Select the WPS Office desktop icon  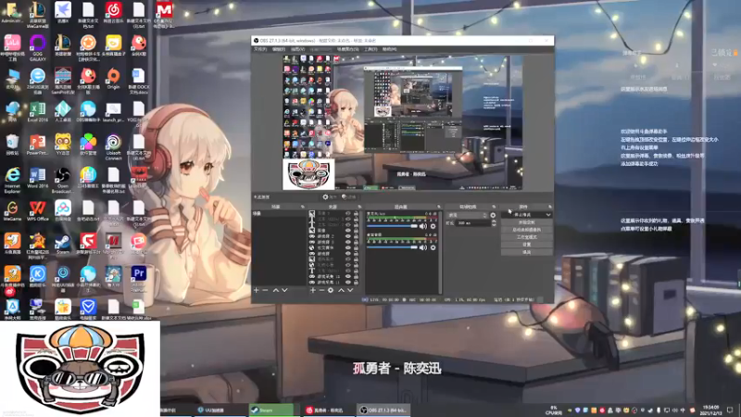tap(37, 211)
